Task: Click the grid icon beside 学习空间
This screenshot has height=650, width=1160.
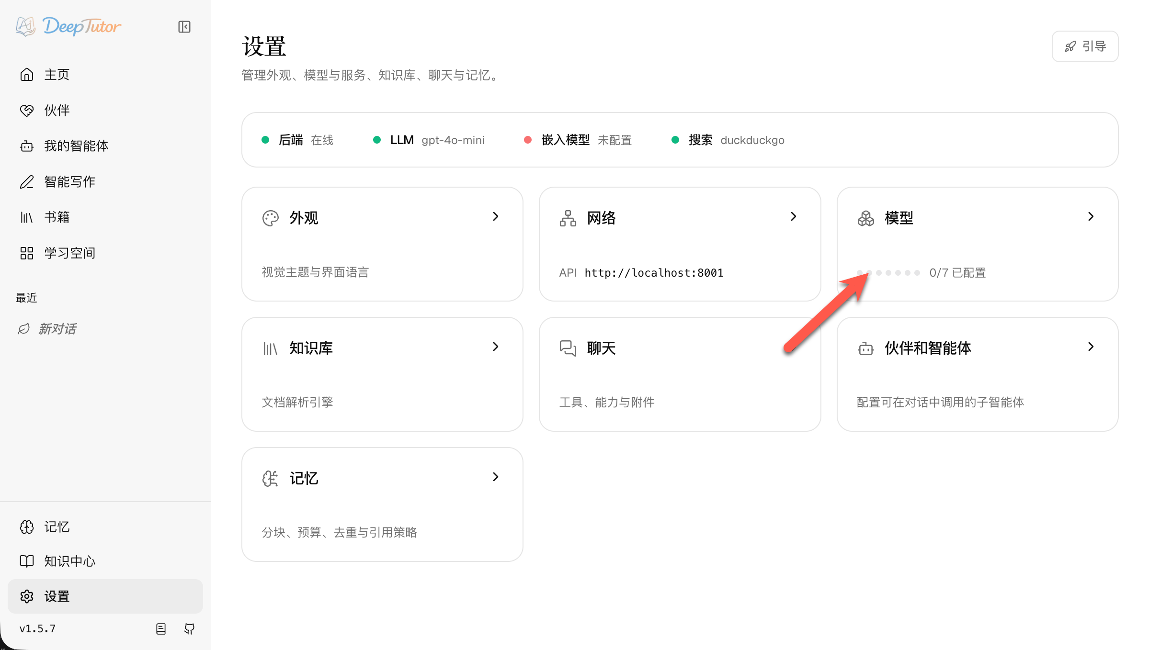Action: pos(27,253)
